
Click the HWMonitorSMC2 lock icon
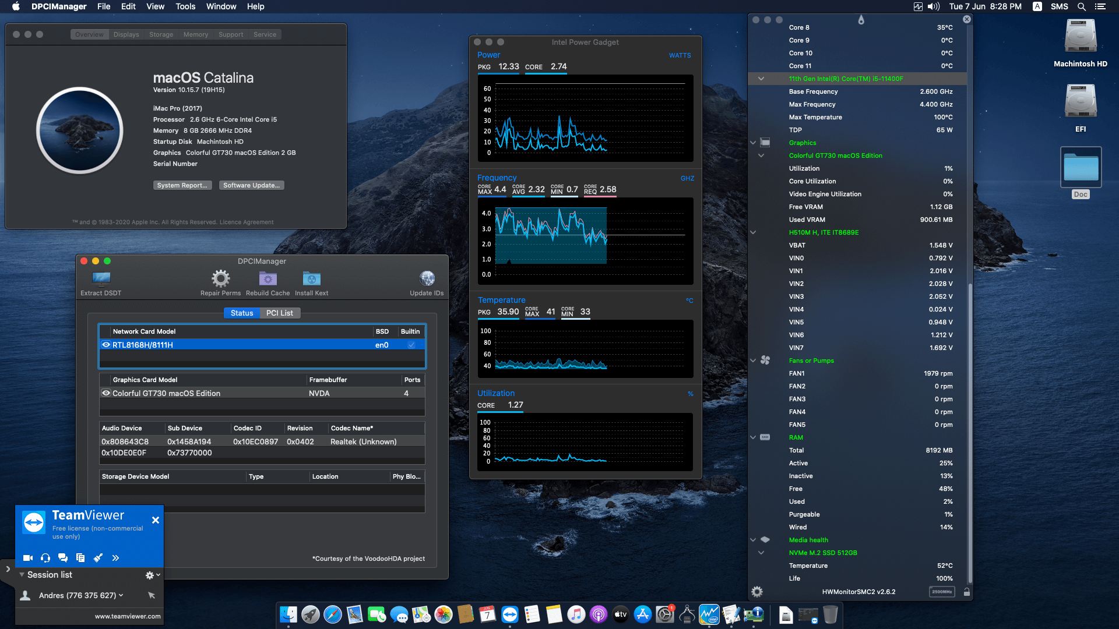point(967,592)
